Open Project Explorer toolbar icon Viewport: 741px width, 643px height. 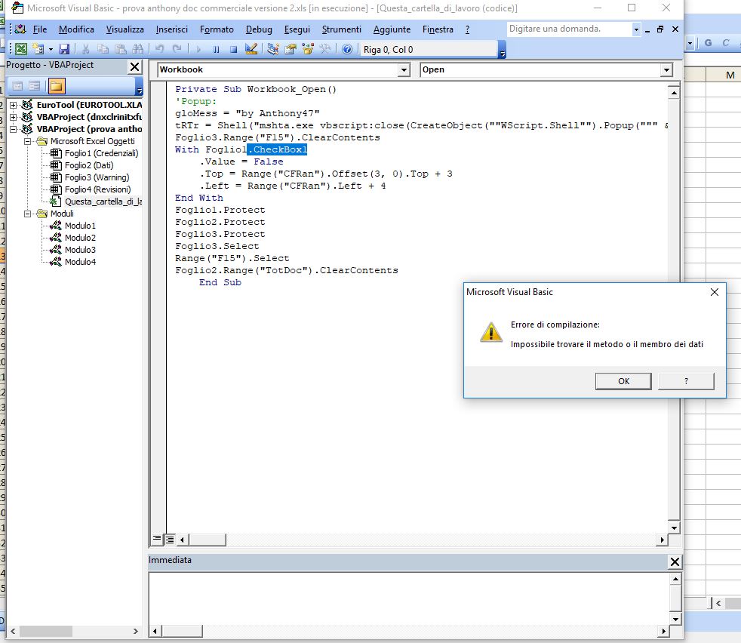coord(272,49)
